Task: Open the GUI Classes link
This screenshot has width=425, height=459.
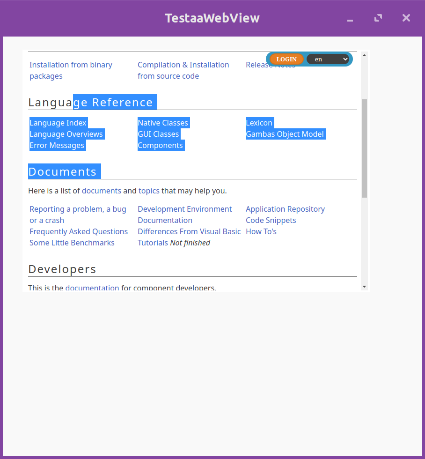Action: pos(158,134)
